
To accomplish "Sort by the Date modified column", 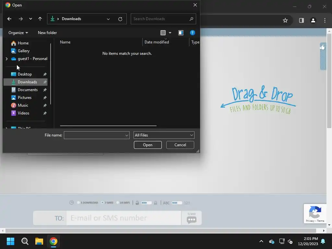I will [x=157, y=42].
